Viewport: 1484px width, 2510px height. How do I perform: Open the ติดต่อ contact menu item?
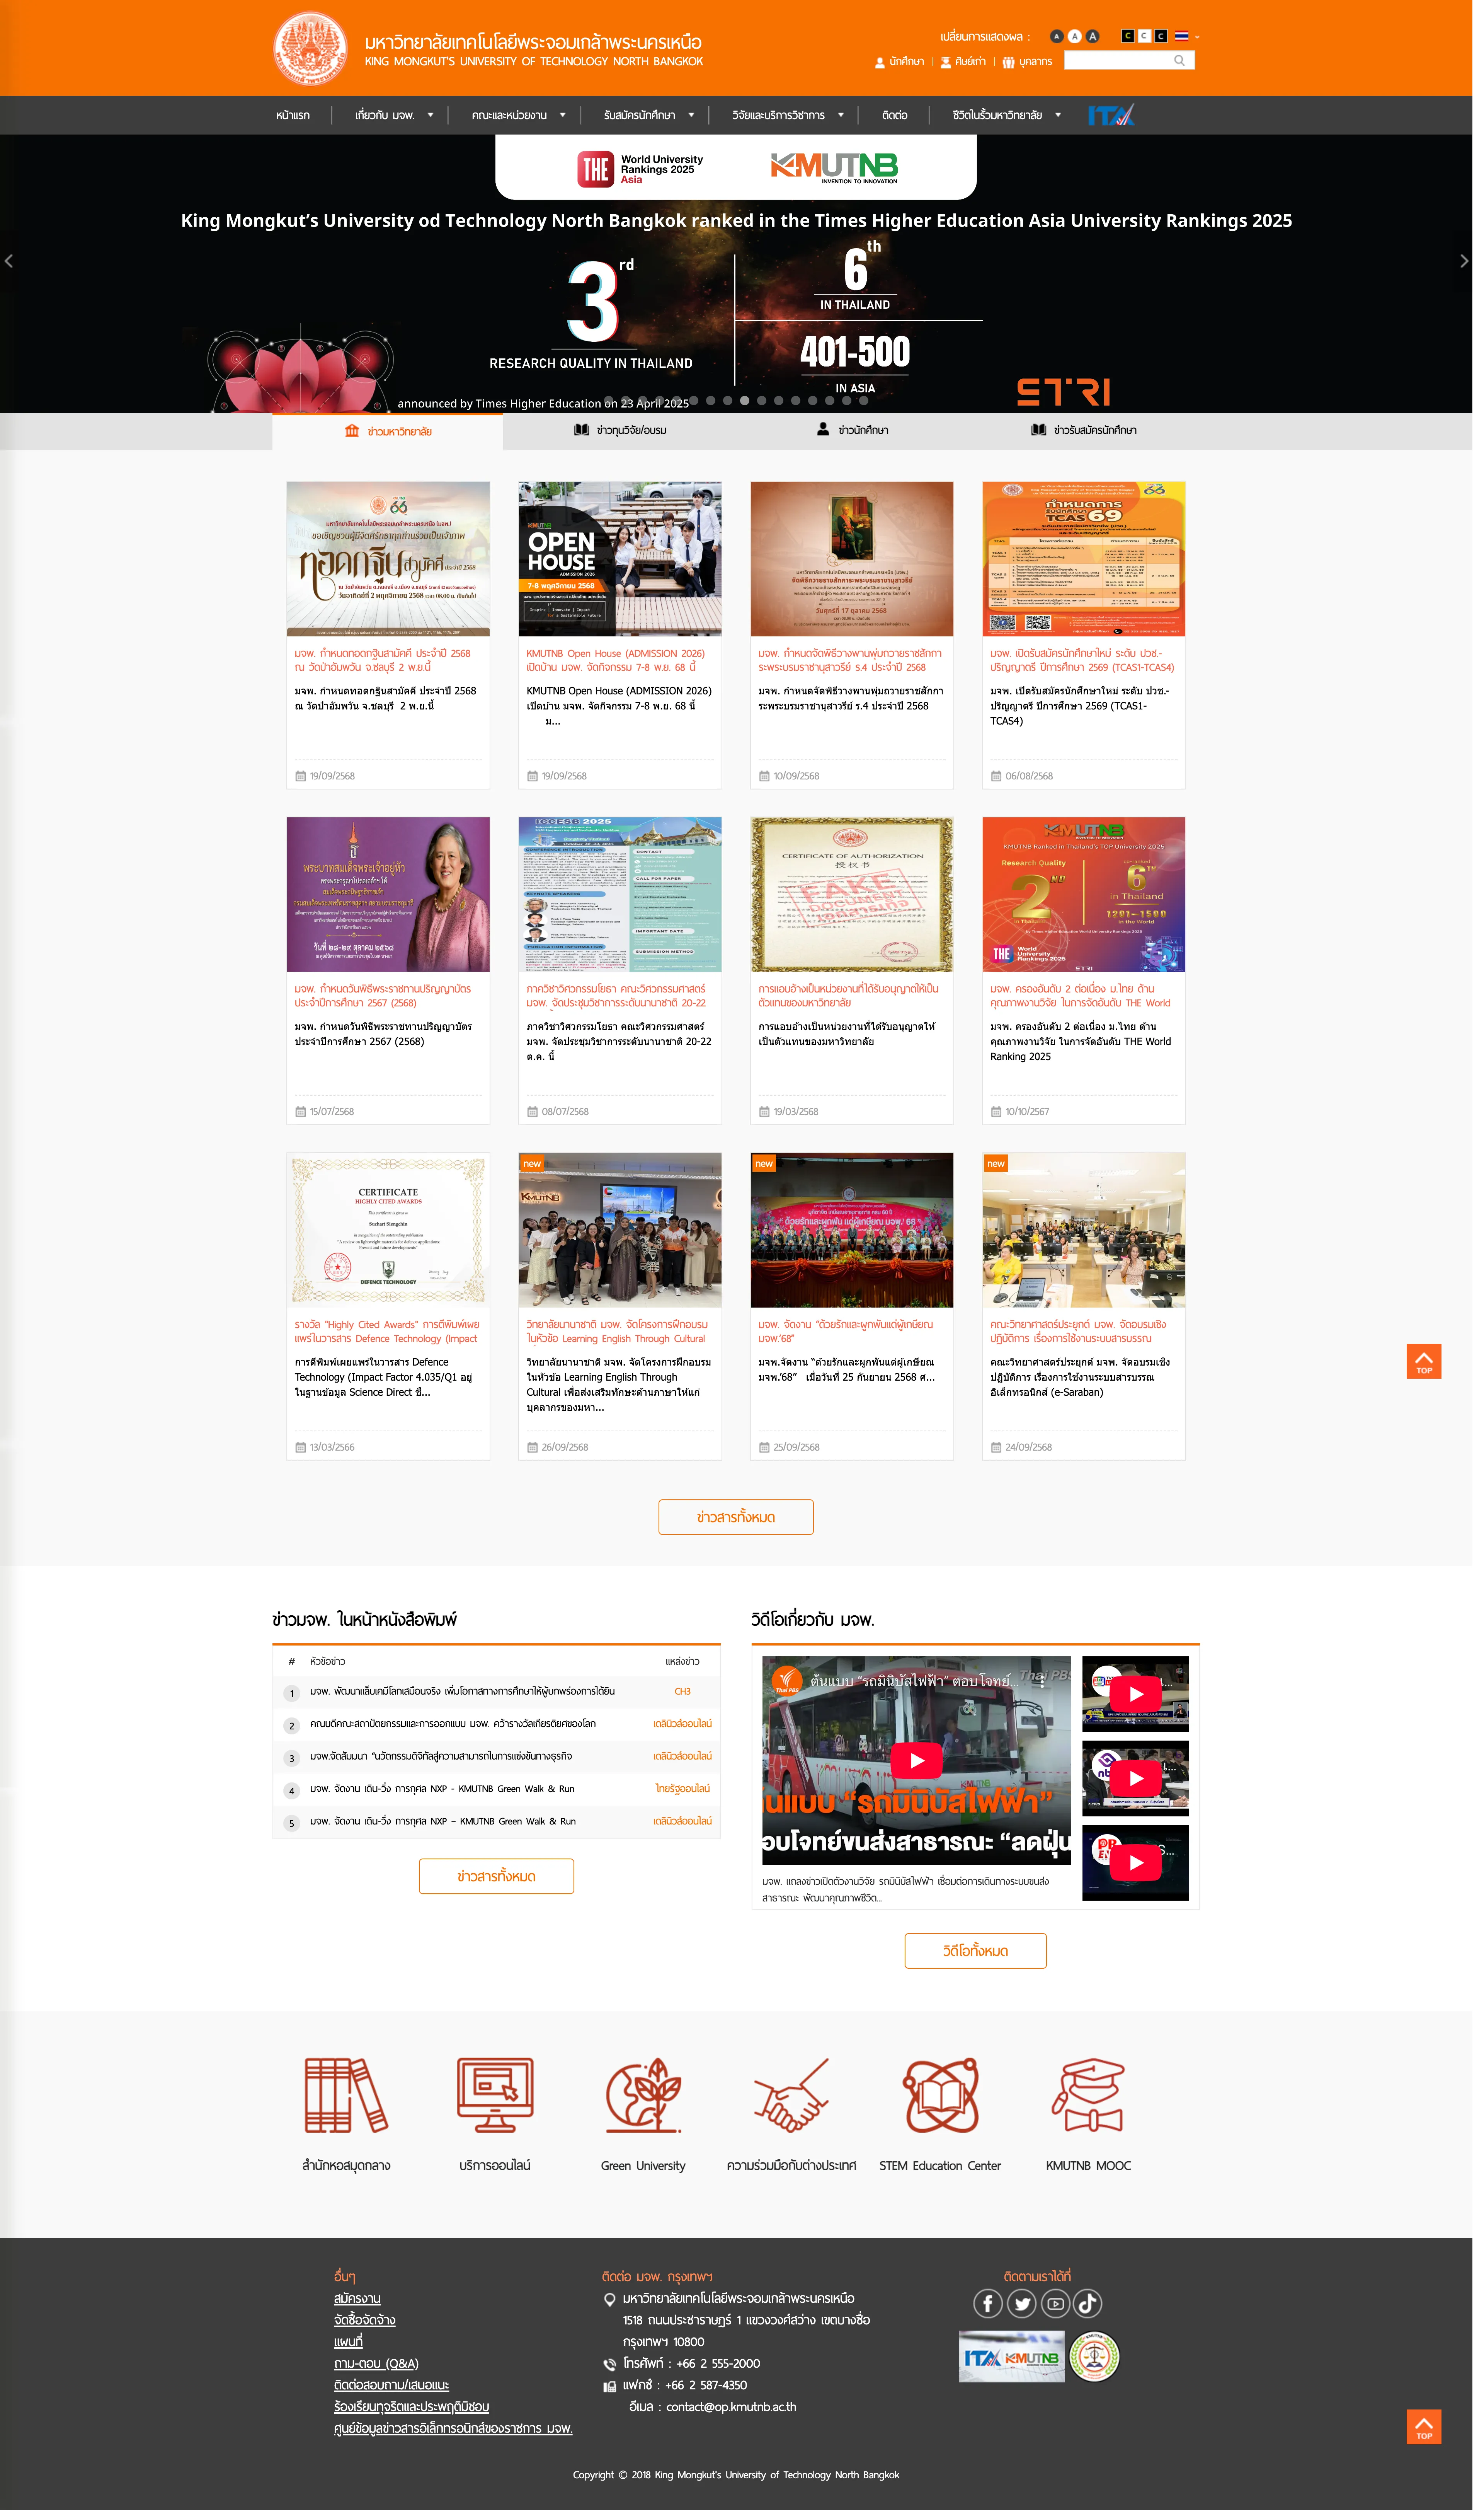tap(895, 115)
